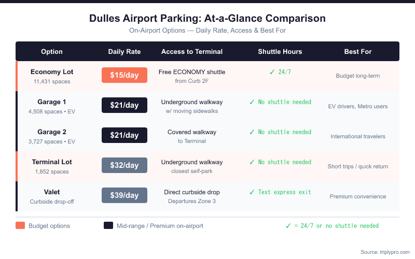
Task: Click the Valet option name
Action: 52,192
